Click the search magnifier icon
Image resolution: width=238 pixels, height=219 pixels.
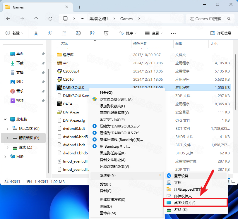coord(229,19)
